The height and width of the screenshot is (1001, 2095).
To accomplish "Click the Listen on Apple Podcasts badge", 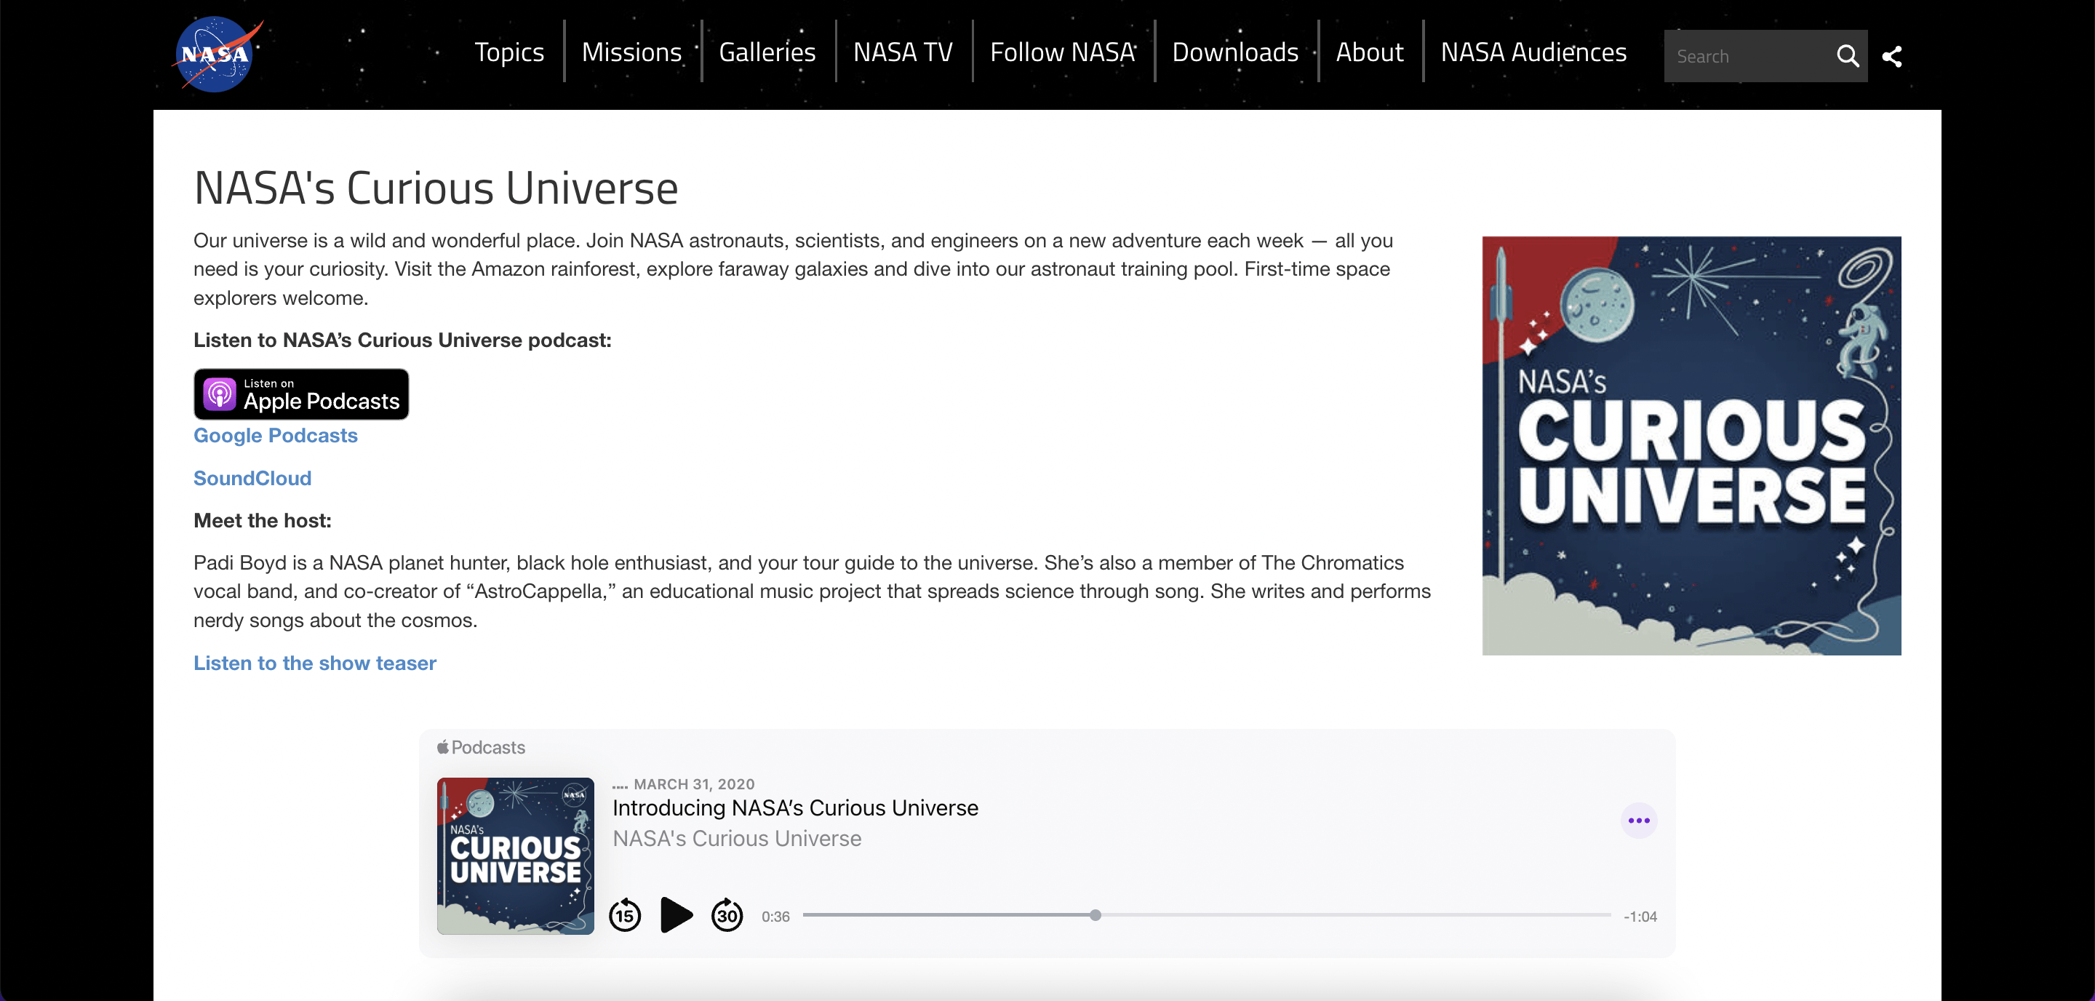I will (x=301, y=394).
